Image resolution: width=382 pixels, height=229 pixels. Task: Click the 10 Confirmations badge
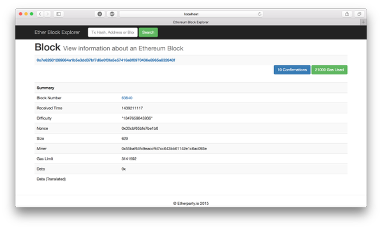point(292,70)
